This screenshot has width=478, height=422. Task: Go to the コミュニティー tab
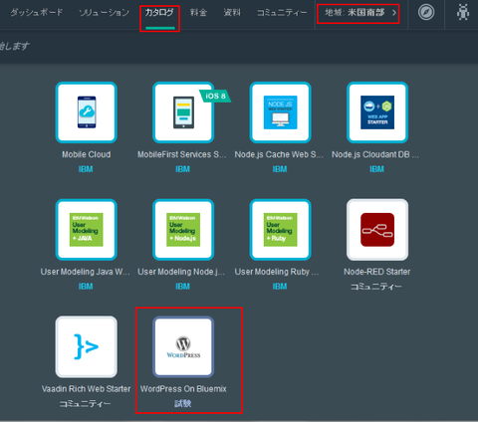click(x=282, y=13)
